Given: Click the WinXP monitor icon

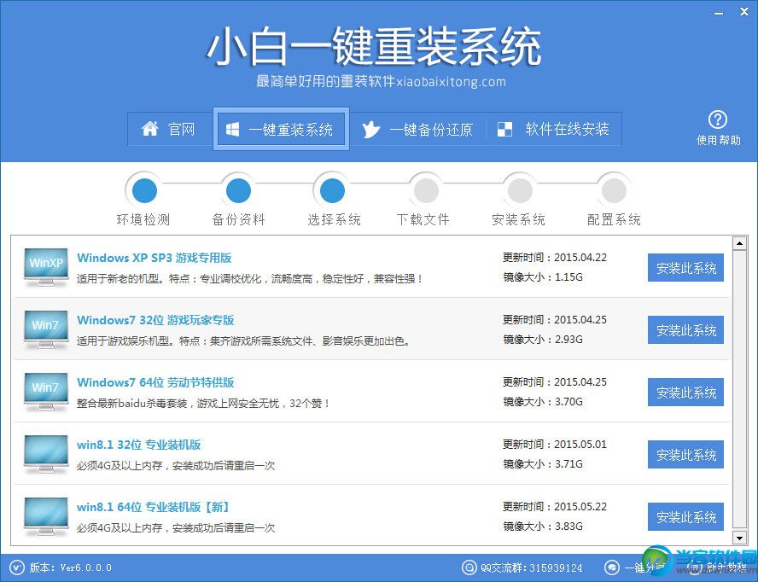Looking at the screenshot, I should [46, 267].
